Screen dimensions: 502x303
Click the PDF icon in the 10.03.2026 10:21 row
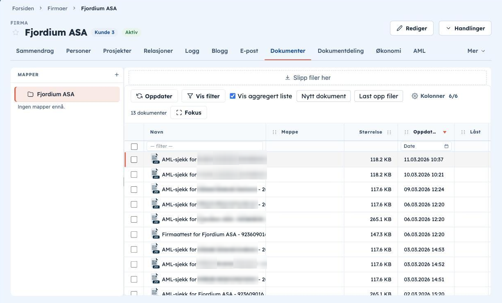point(155,174)
